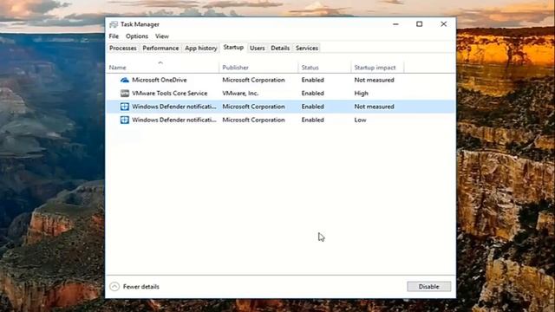
Task: Click the Low startup impact value
Action: [x=361, y=120]
